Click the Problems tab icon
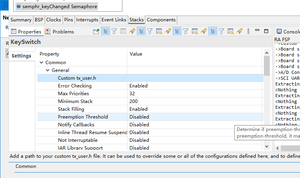Screen dimensions: 300x178 click(48, 31)
